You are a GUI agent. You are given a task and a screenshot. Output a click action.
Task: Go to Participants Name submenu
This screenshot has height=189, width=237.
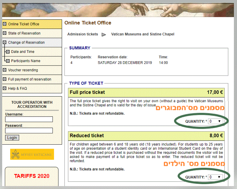tap(32, 61)
